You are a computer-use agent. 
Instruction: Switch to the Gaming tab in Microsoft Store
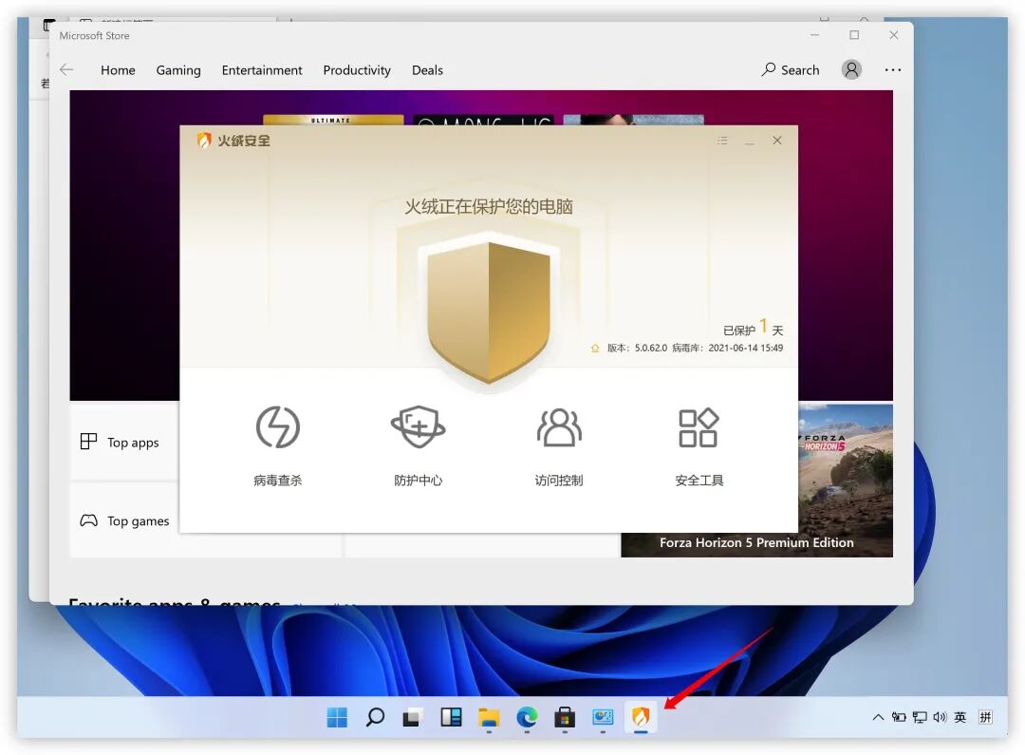178,69
